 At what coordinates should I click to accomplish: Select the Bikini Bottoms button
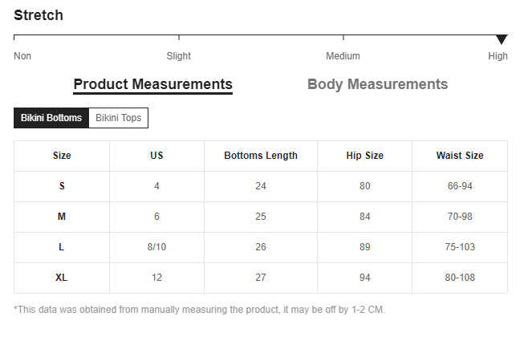(x=51, y=118)
